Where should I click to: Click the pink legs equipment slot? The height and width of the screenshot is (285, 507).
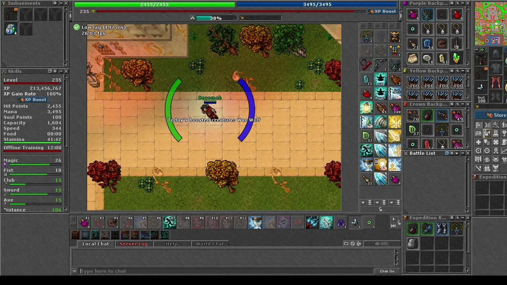(497, 82)
